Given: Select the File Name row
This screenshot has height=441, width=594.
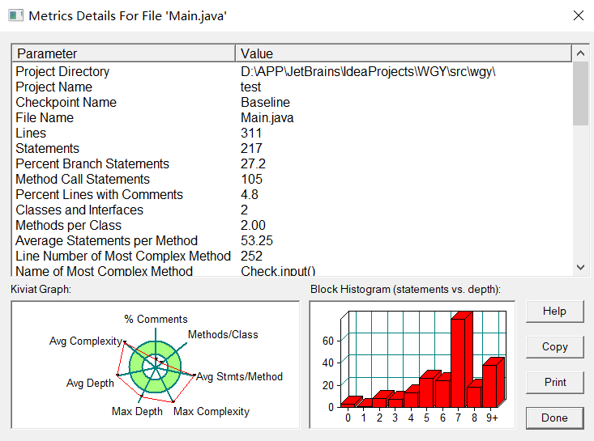Looking at the screenshot, I should pyautogui.click(x=292, y=117).
